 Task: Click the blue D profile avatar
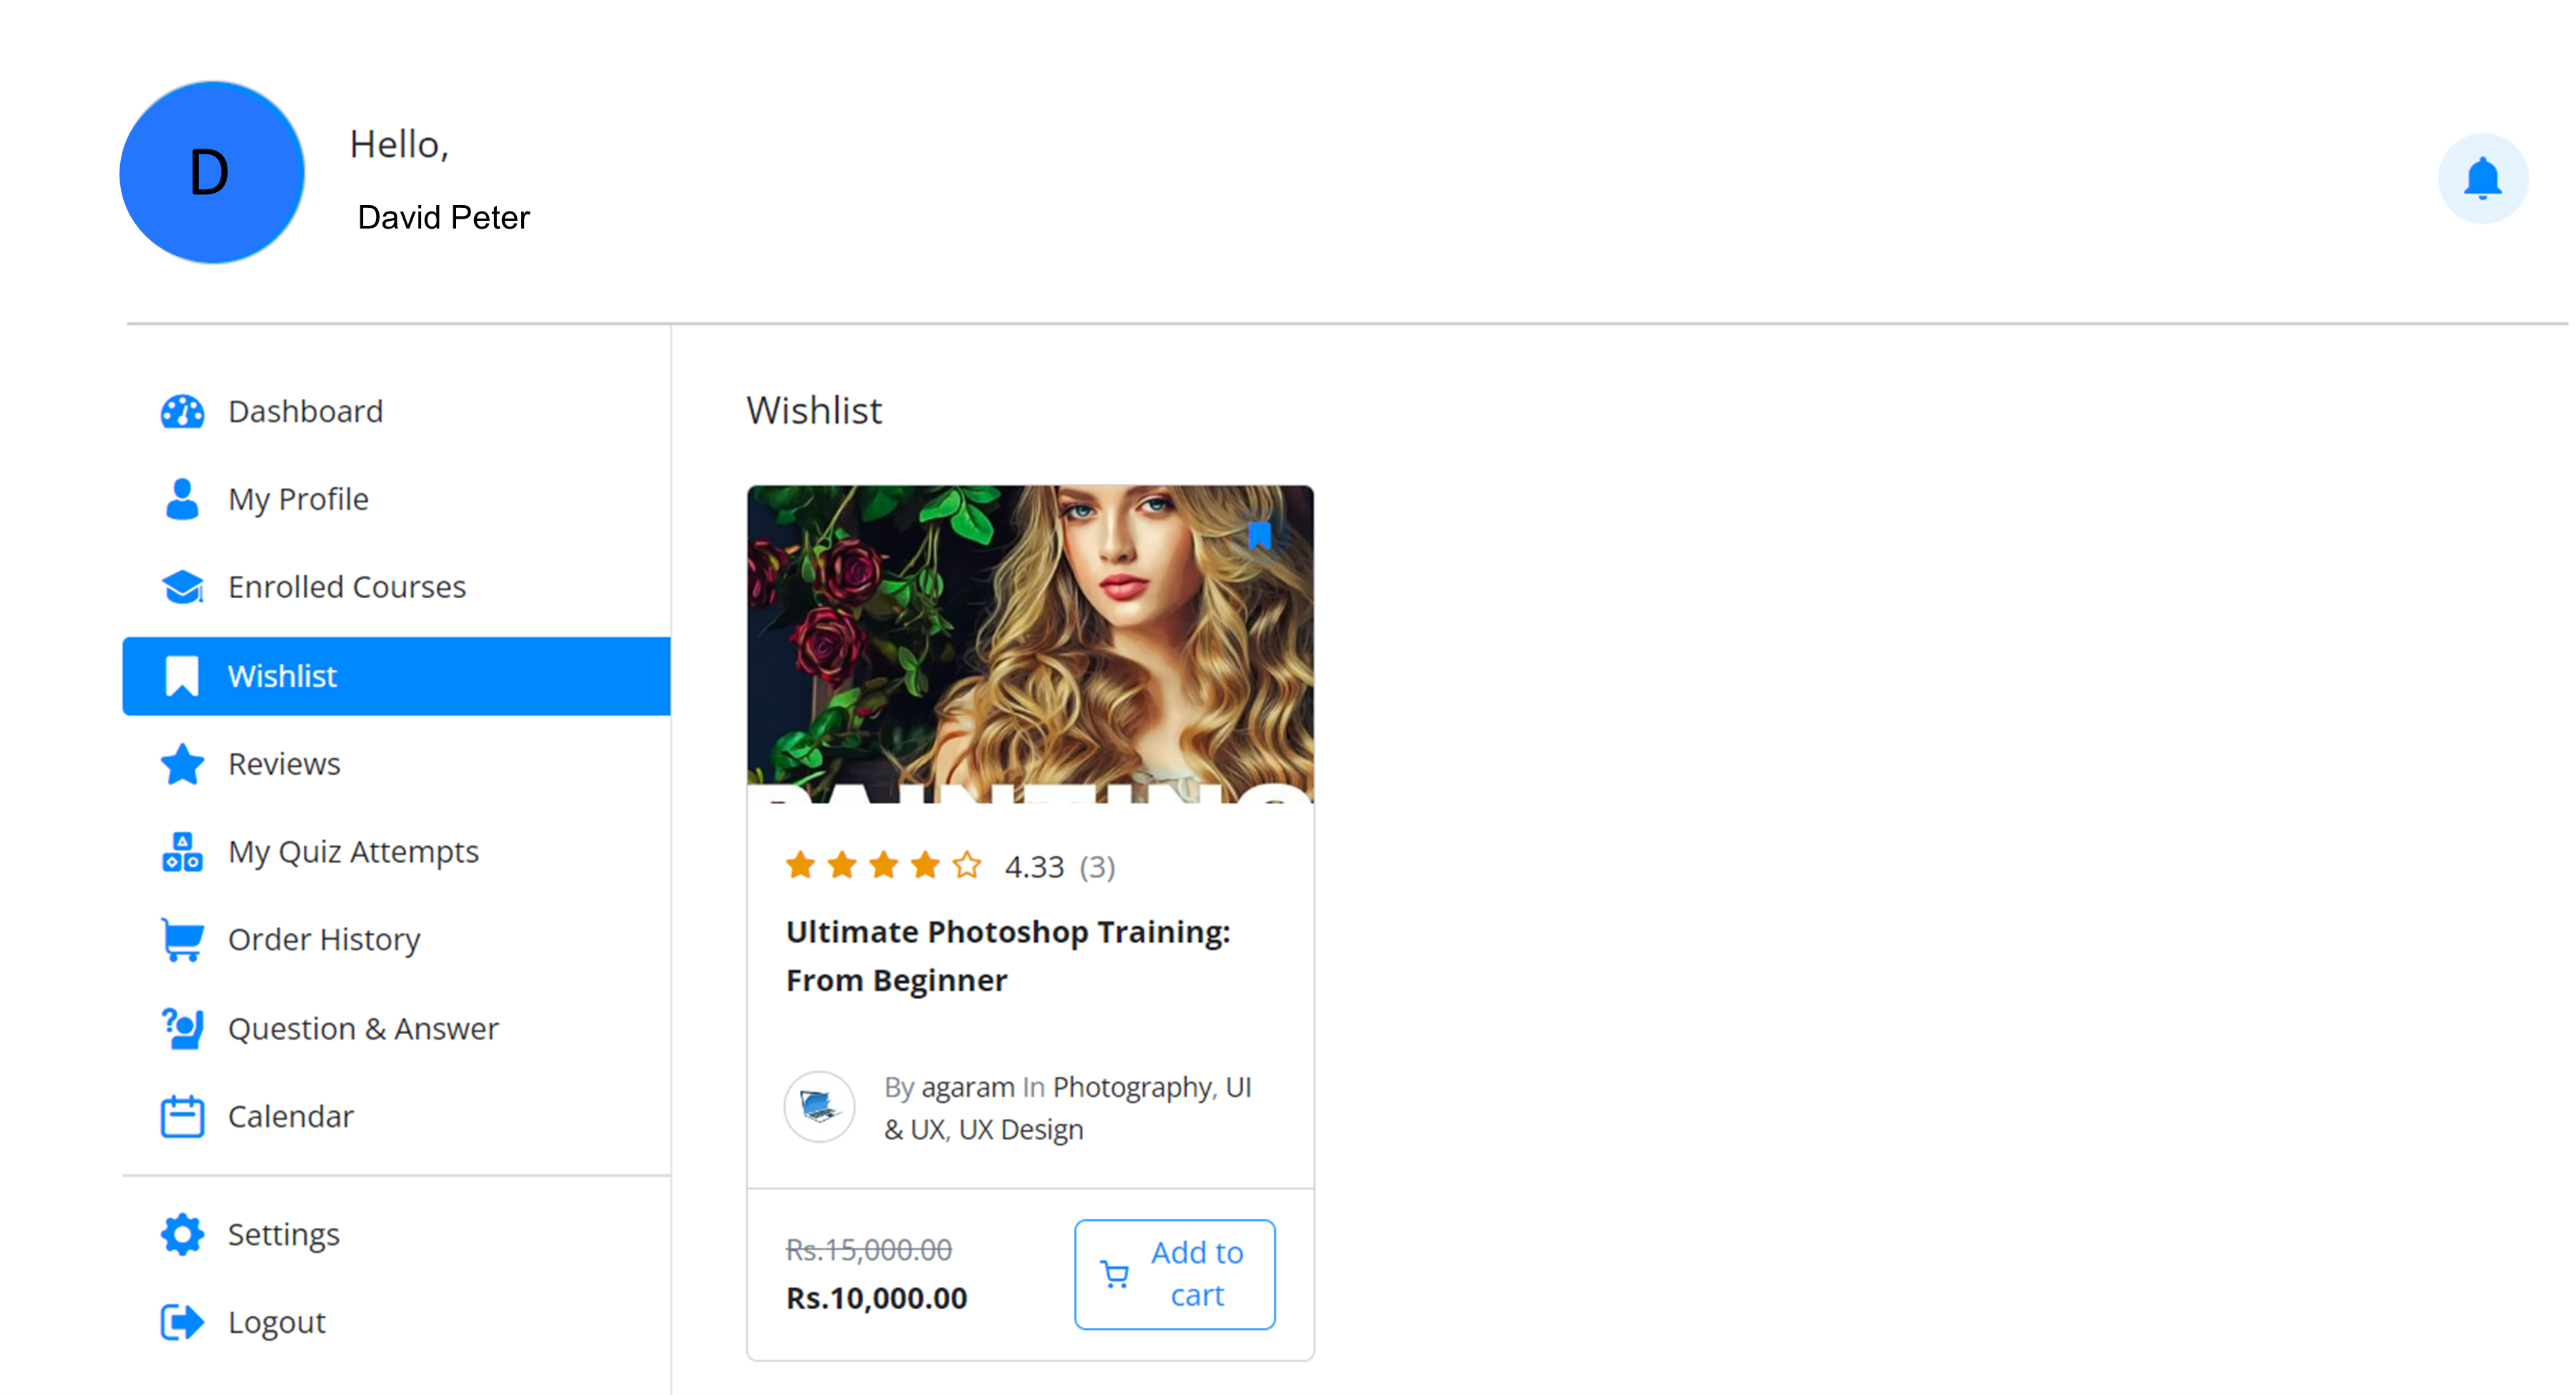(211, 173)
